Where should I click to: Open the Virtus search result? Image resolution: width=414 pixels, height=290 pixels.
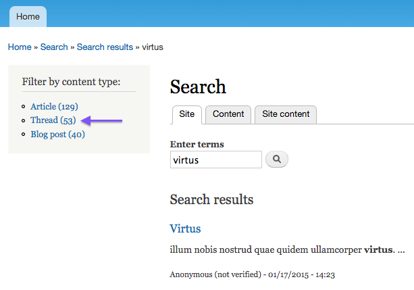[185, 228]
